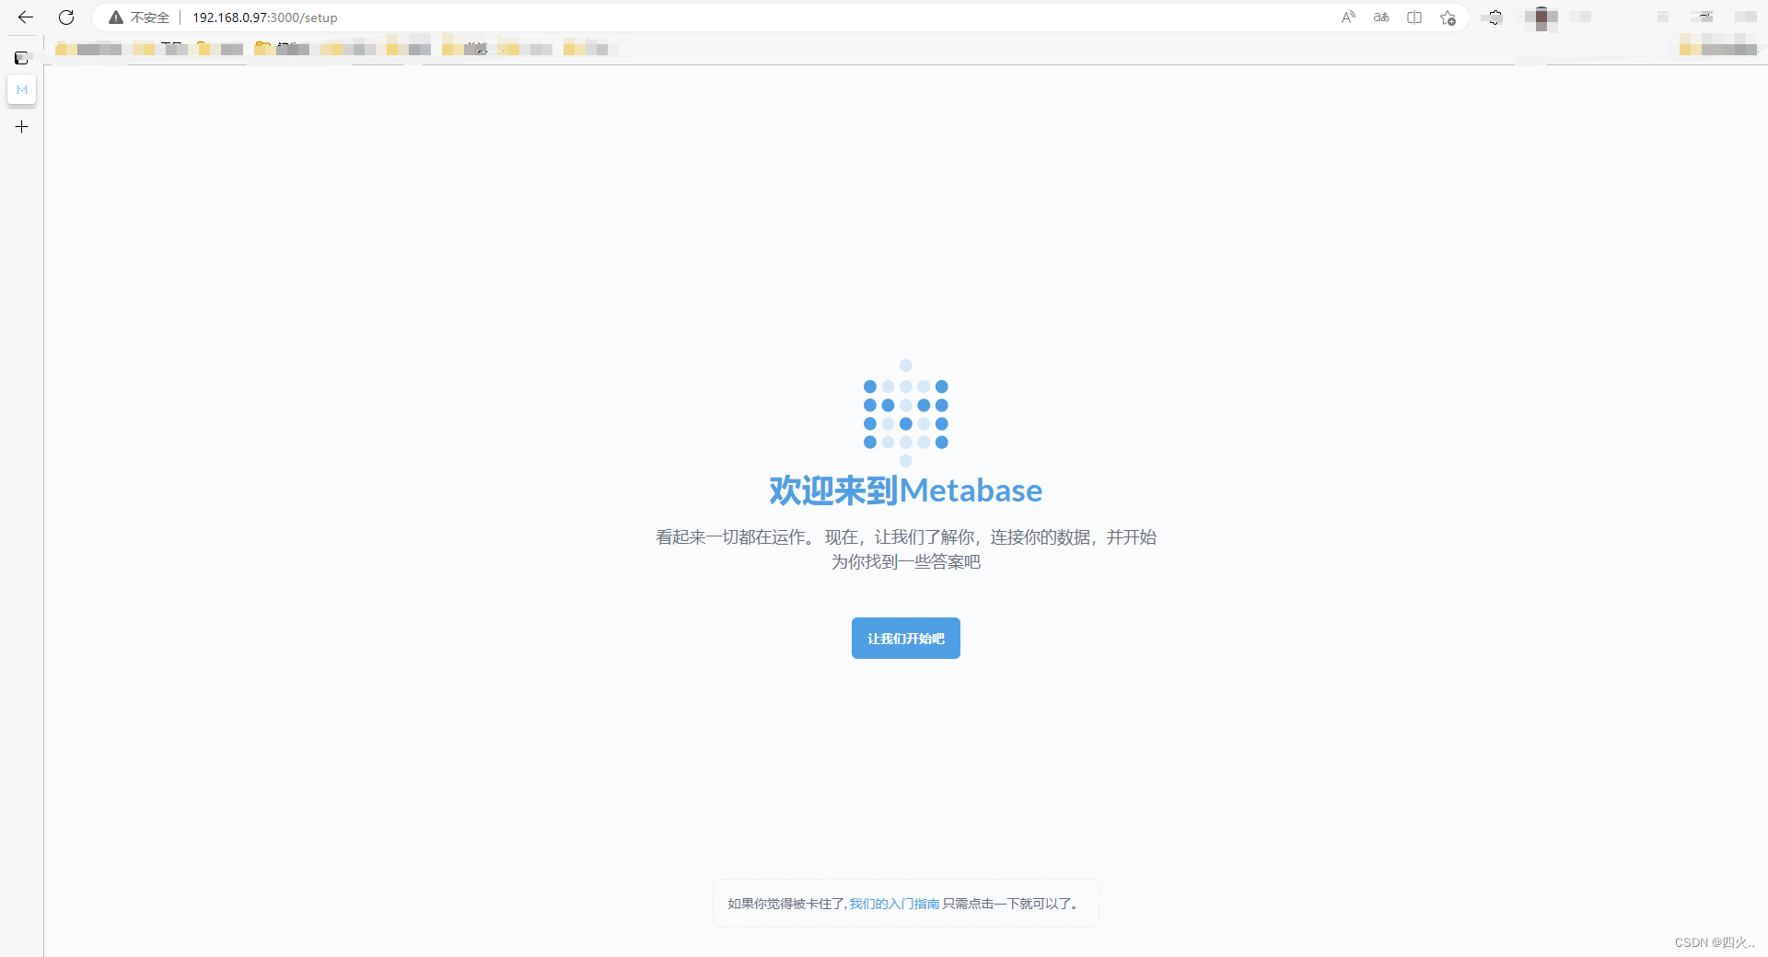Screen dimensions: 1768x957
Task: Click the 让我们开始吧 button
Action: [x=905, y=638]
